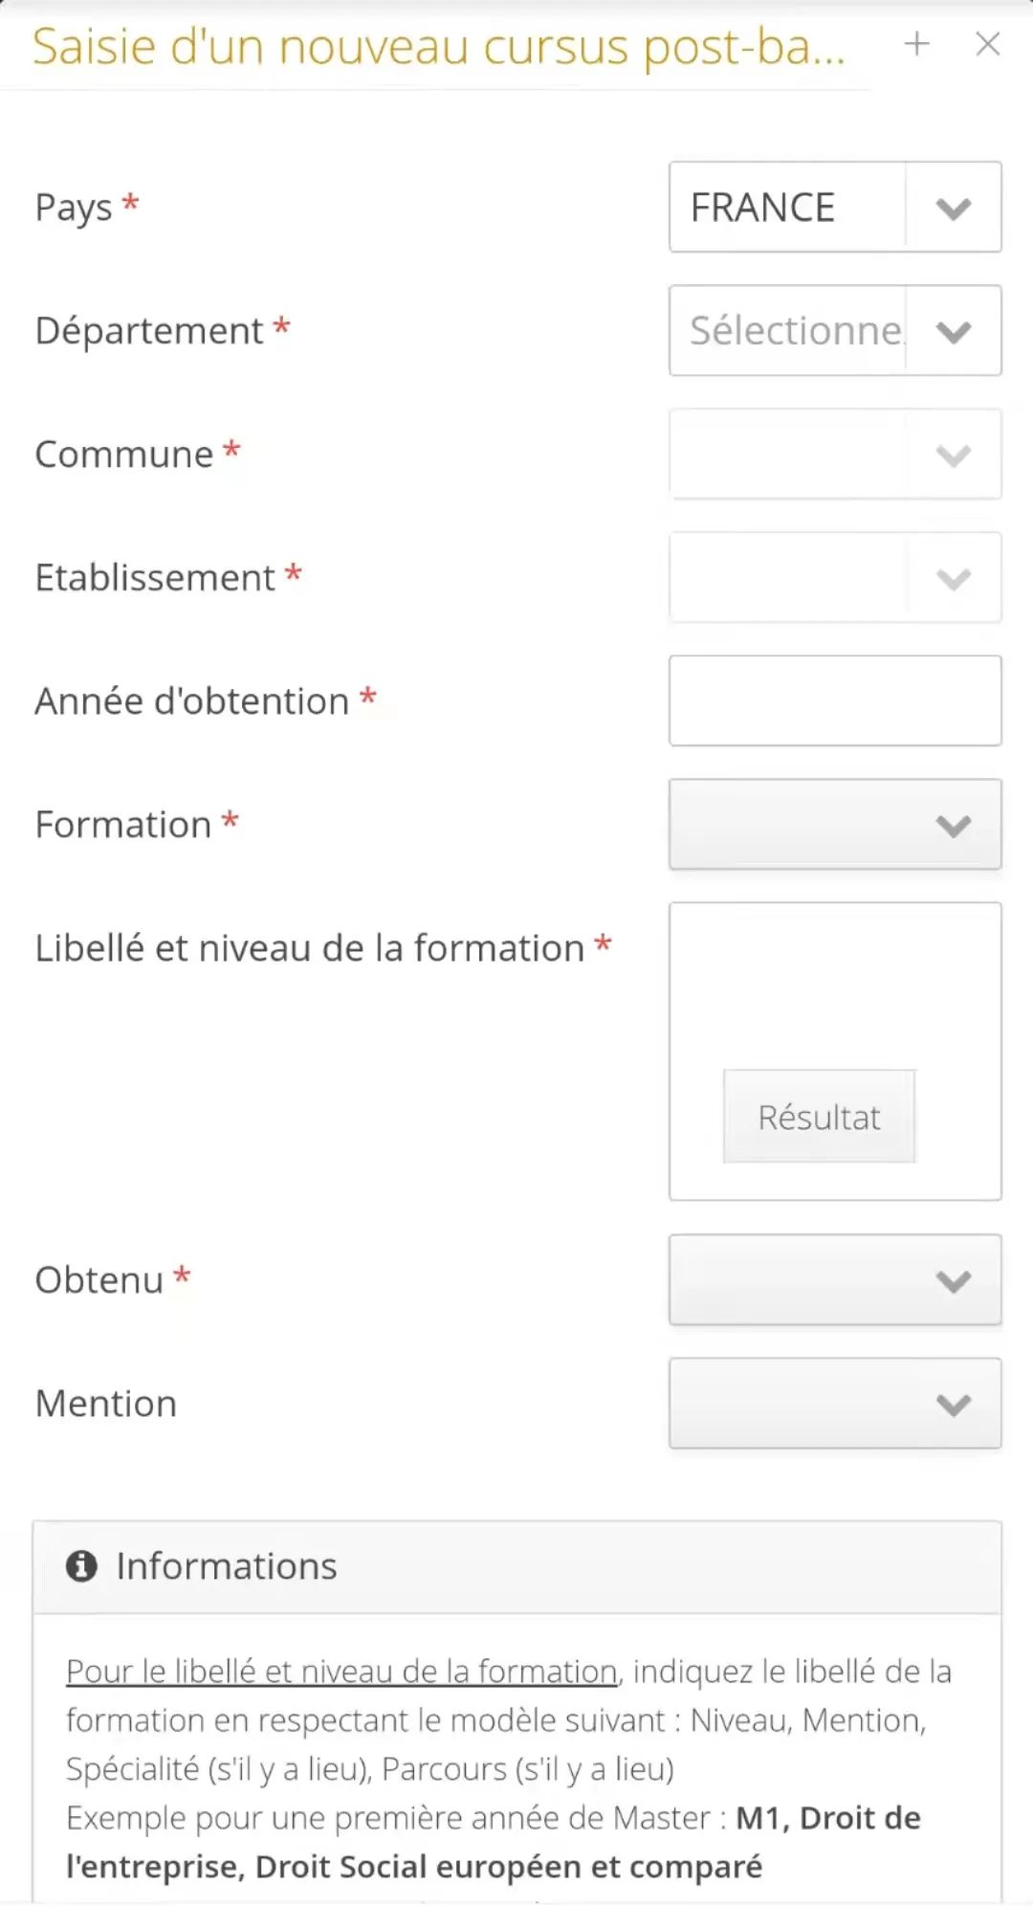The image size is (1033, 1907).
Task: Click the Formation chevron arrow
Action: click(954, 826)
